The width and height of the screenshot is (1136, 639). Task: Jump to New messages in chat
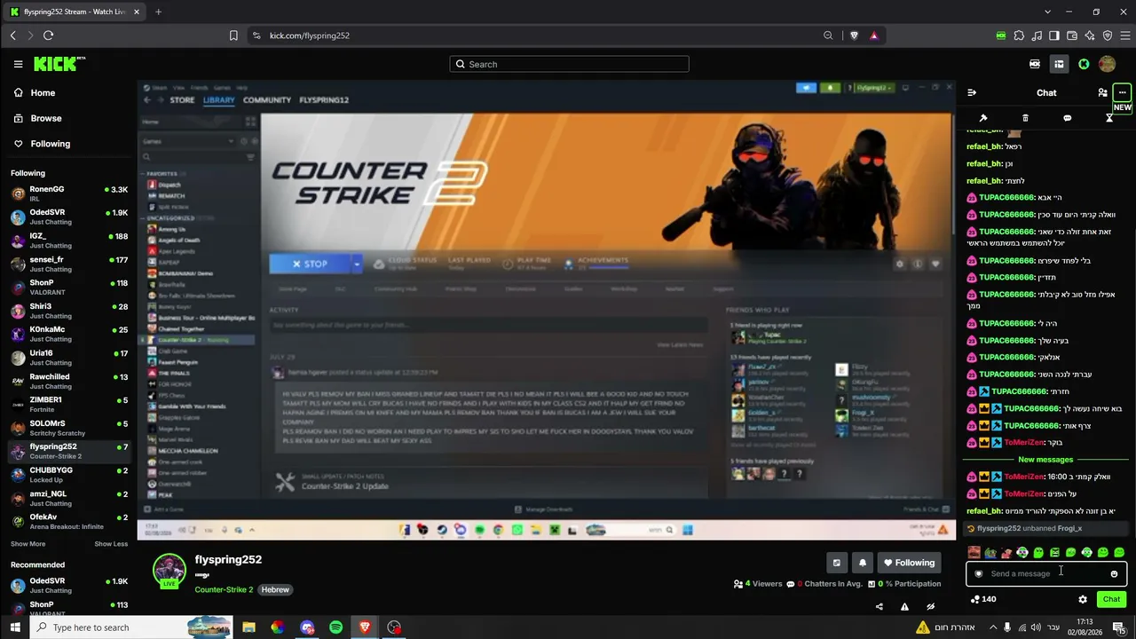(1045, 460)
